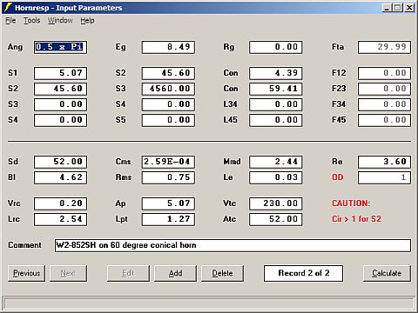Click the F34 field
This screenshot has width=418, height=313.
(384, 104)
